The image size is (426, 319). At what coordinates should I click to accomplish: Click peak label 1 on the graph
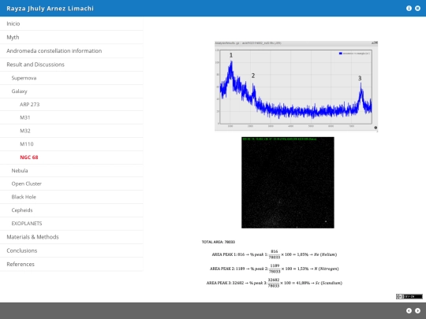click(231, 55)
